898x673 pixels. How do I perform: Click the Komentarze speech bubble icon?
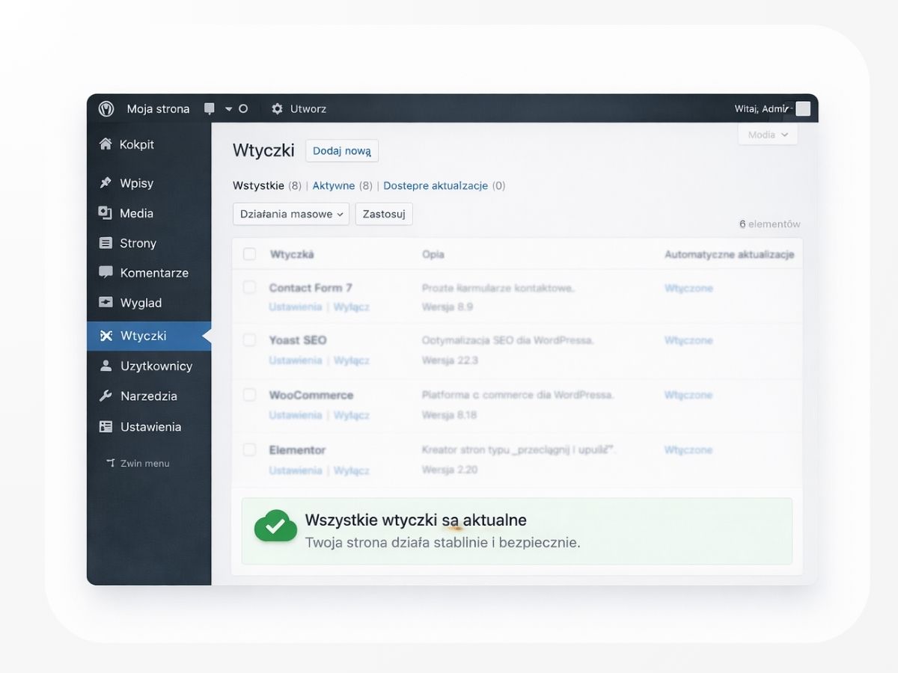tap(106, 273)
